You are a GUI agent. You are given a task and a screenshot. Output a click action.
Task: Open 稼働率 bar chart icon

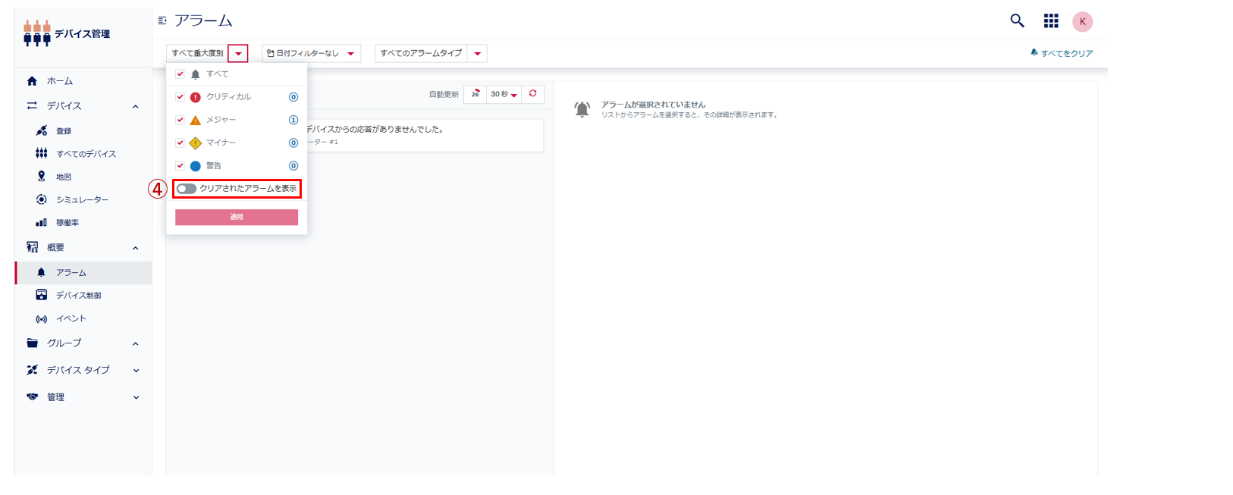tap(42, 223)
